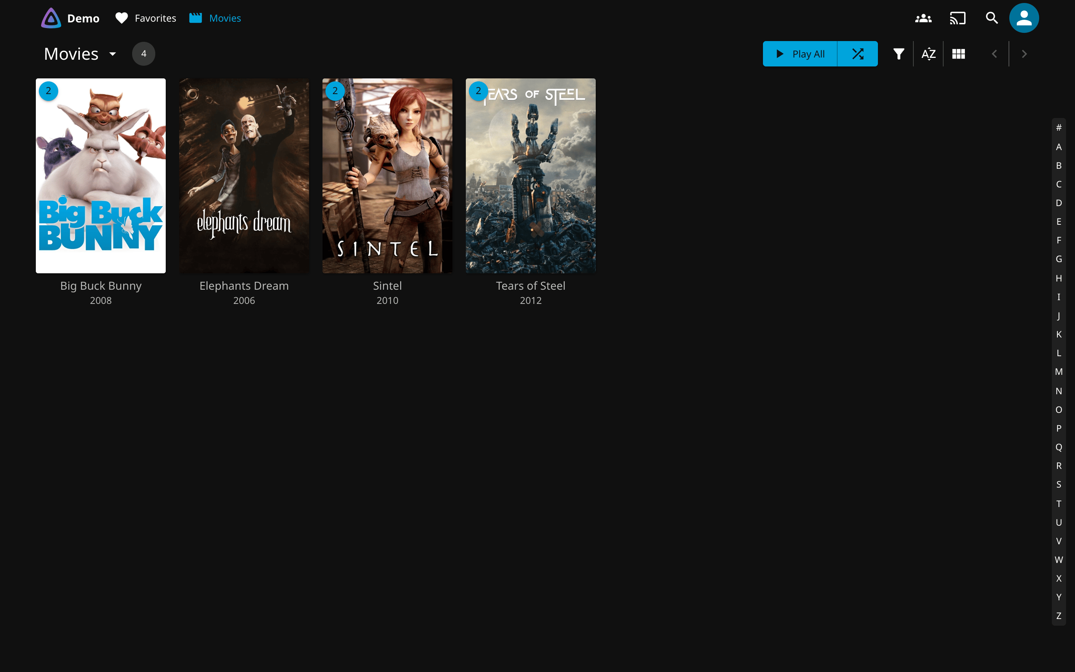
Task: Open the Sintel poster
Action: [387, 176]
